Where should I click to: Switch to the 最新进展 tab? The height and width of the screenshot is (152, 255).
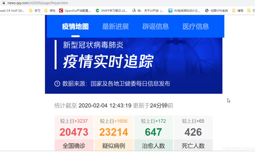pyautogui.click(x=115, y=27)
